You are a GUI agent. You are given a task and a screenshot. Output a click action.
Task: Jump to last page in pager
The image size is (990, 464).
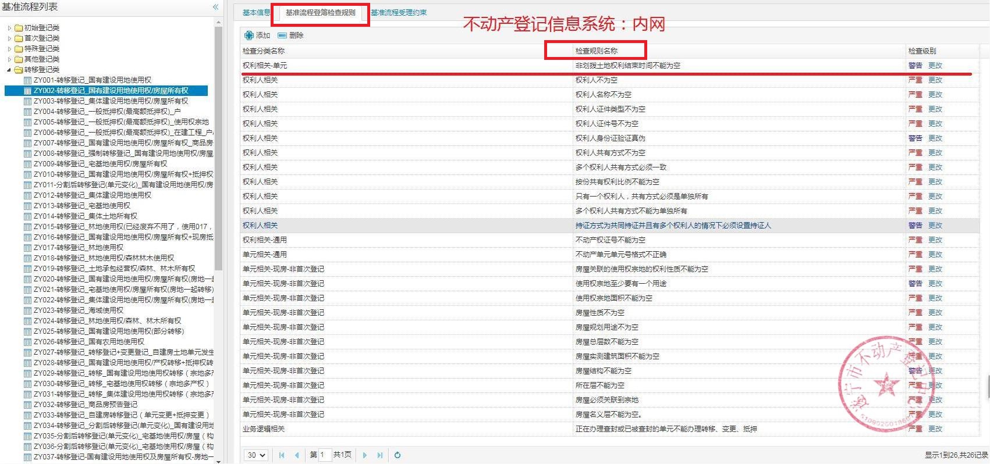(380, 455)
